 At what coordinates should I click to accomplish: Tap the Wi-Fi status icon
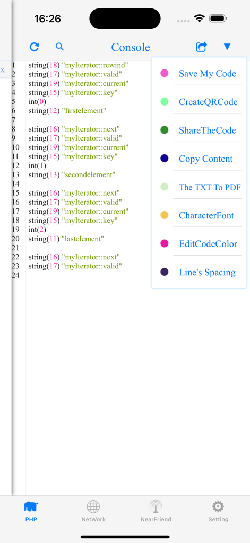click(x=200, y=19)
